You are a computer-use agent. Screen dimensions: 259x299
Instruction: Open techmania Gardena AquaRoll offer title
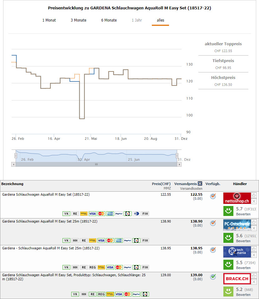pyautogui.click(x=51, y=248)
